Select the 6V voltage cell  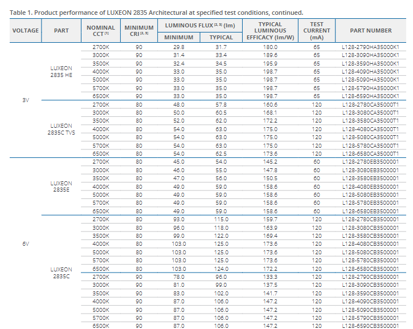click(25, 243)
